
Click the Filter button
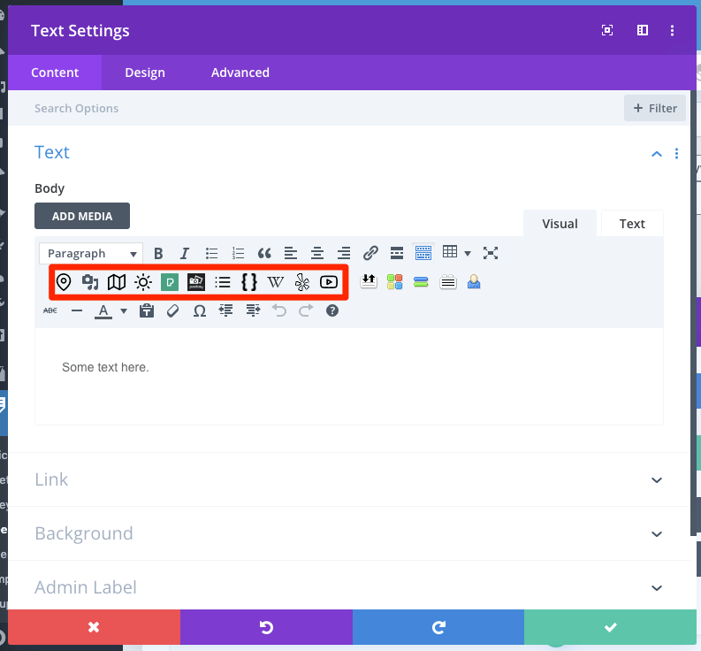[654, 108]
